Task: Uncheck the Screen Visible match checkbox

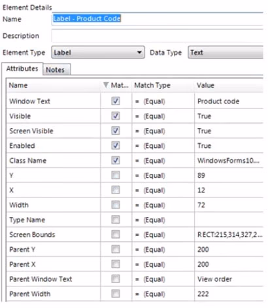Action: pos(116,131)
